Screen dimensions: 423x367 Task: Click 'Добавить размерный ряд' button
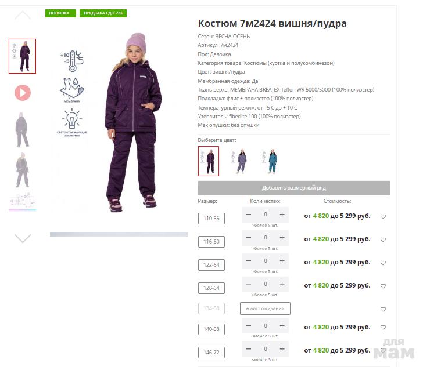pos(294,188)
